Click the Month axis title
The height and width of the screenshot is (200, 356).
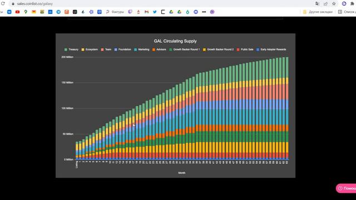point(182,173)
